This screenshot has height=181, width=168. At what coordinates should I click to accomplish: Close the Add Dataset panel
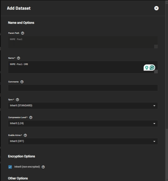pyautogui.click(x=156, y=8)
